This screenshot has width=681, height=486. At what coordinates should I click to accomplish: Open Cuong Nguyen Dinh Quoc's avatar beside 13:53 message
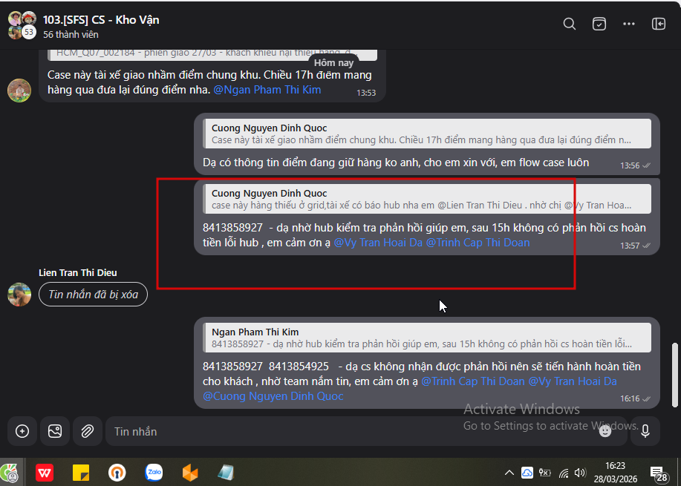(19, 91)
